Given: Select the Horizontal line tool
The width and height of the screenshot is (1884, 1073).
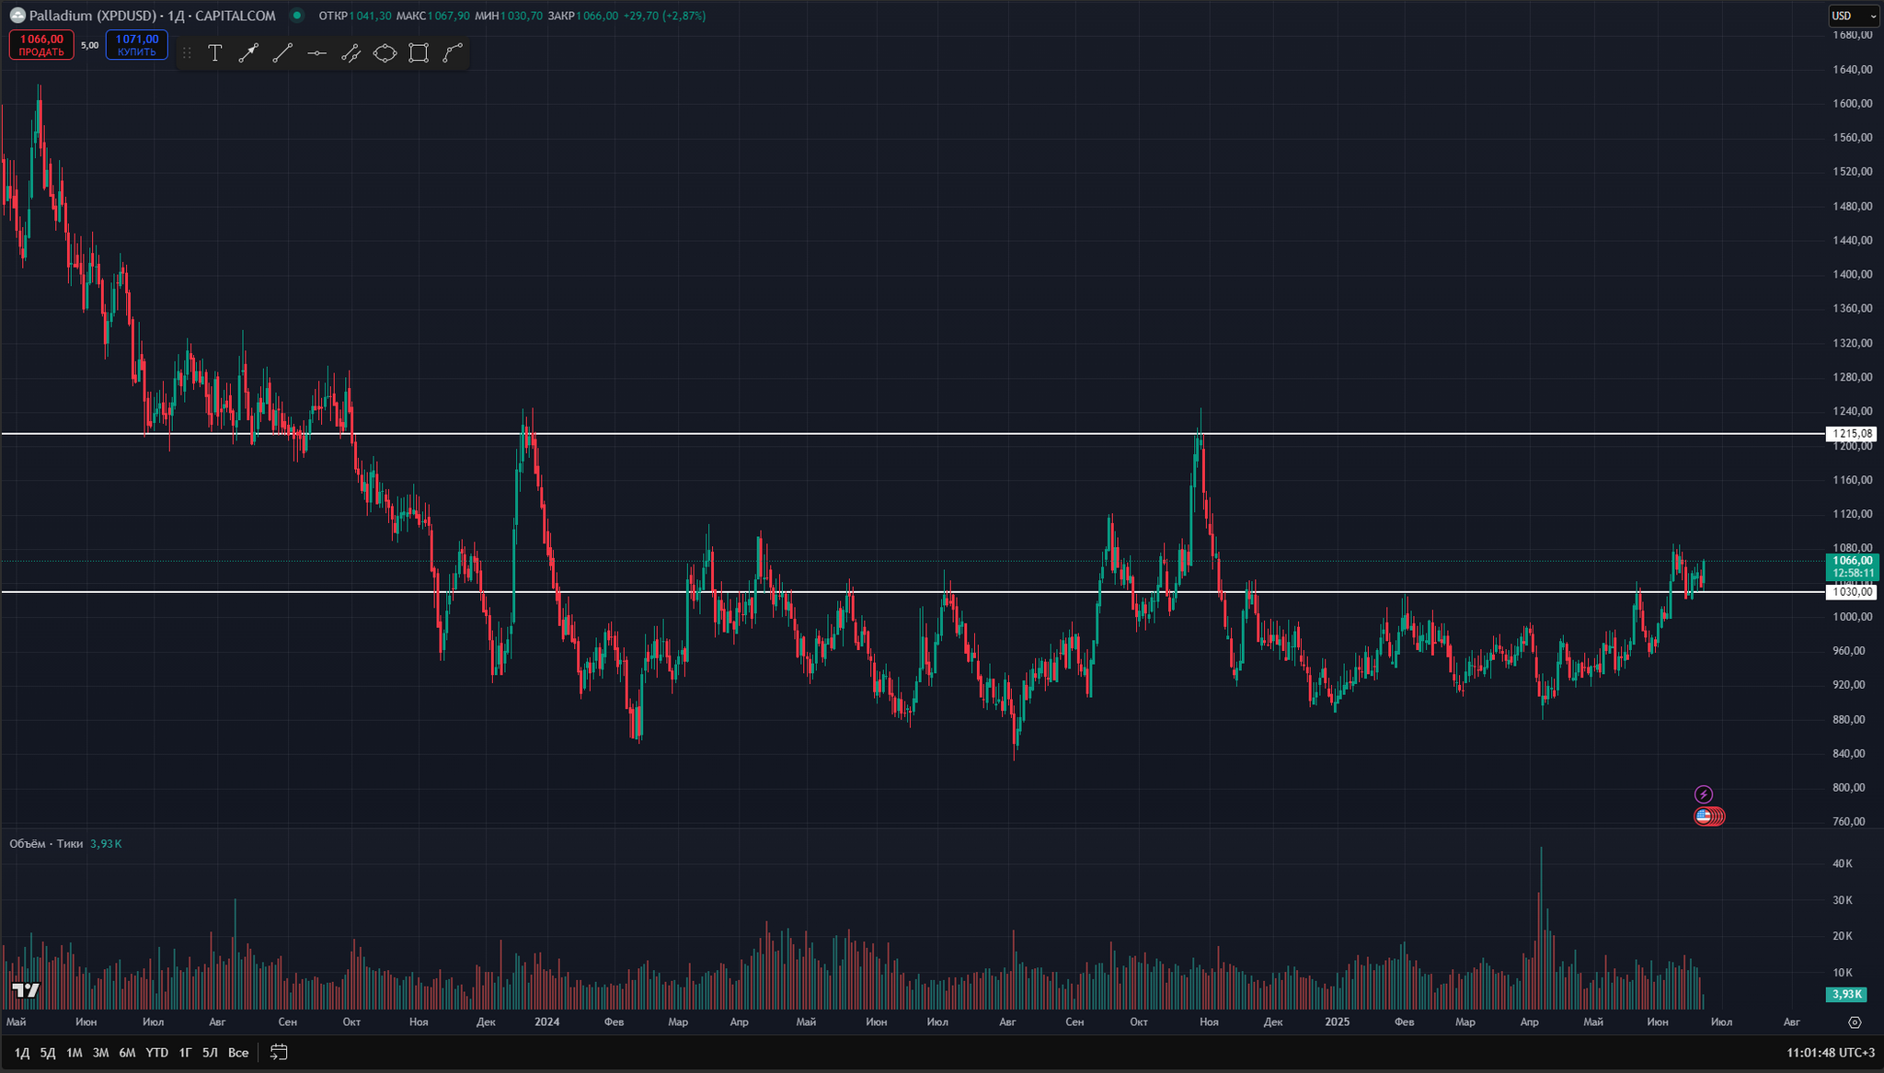Looking at the screenshot, I should click(x=316, y=53).
